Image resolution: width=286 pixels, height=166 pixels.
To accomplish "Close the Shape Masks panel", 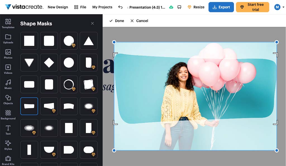I will click(x=92, y=23).
